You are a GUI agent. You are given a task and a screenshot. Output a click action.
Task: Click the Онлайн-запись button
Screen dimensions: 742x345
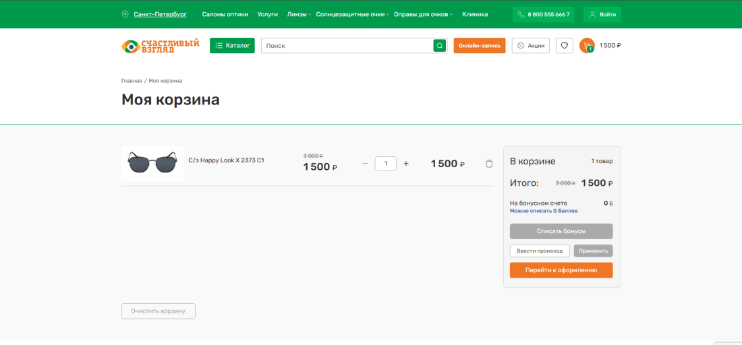(x=480, y=46)
